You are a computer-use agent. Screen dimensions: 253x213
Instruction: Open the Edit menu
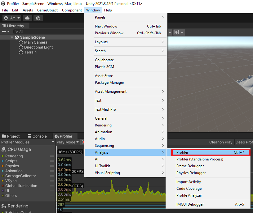15,10
